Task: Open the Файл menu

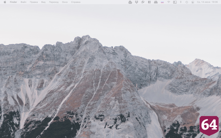Action: [24, 2]
